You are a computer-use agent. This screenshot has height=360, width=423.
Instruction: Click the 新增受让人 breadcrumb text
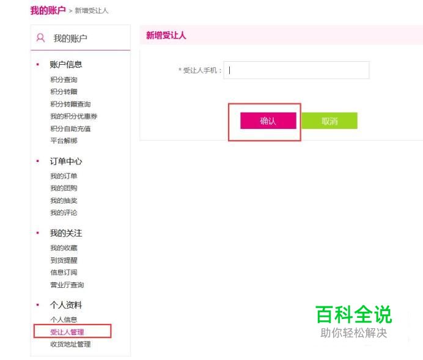point(92,11)
